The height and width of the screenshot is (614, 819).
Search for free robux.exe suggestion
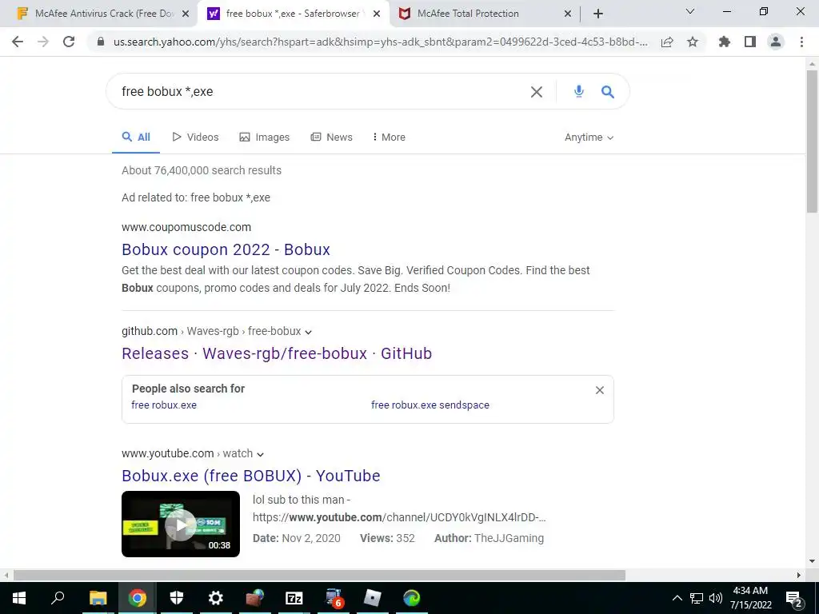(164, 405)
